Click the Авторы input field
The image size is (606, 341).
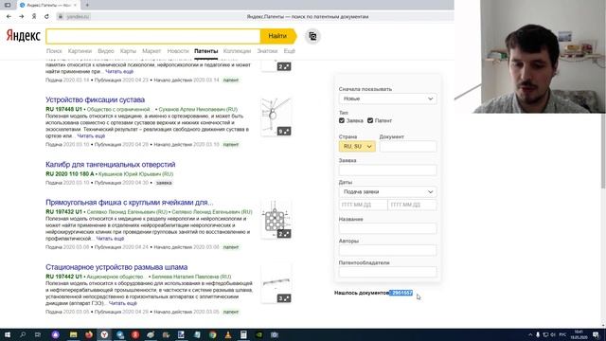(x=387, y=250)
